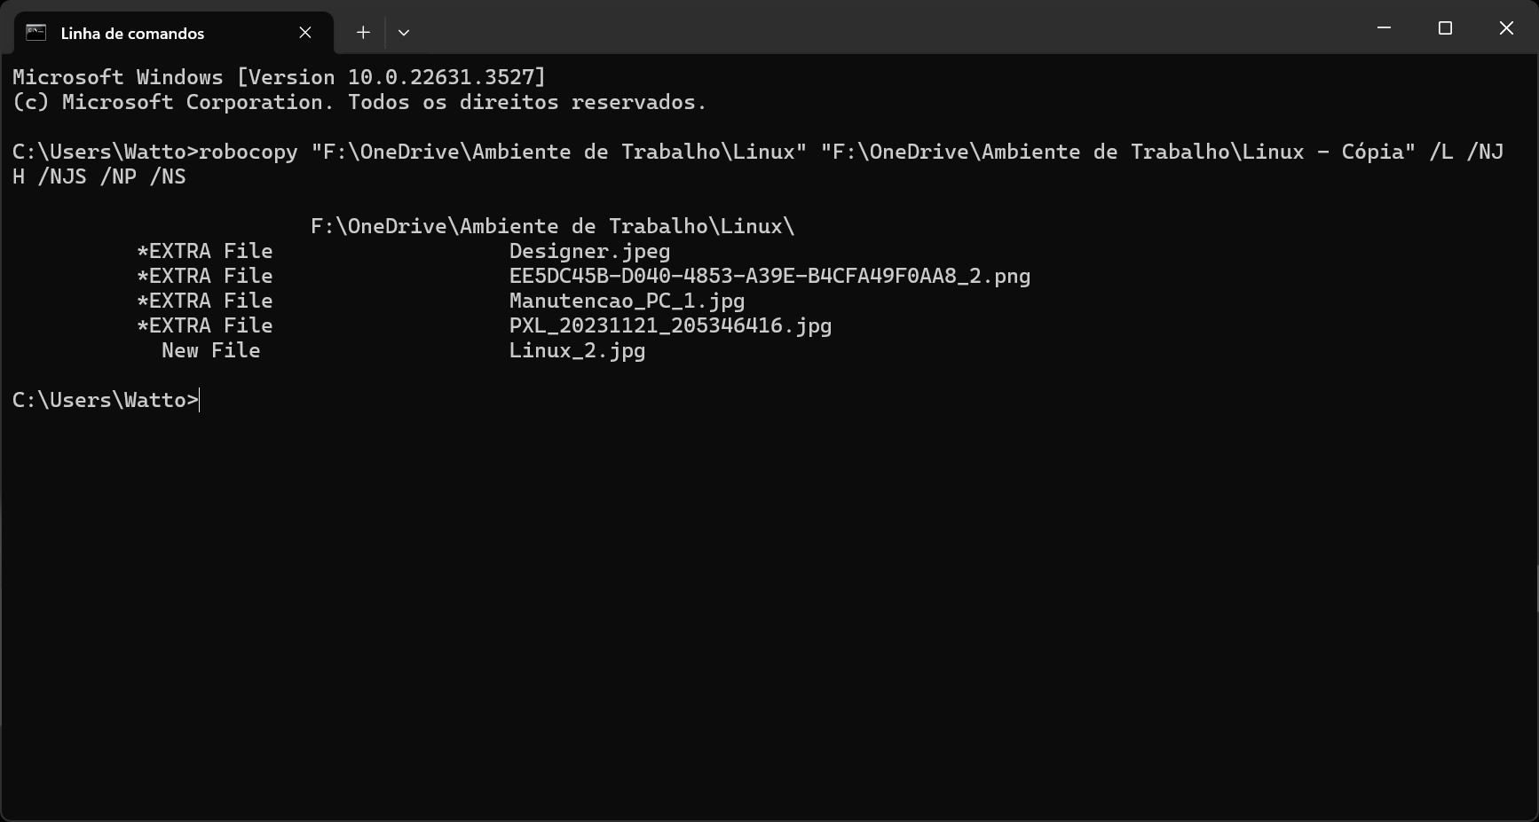Screen dimensions: 1539x822
Task: Click the word robocopy in the command
Action: [249, 153]
